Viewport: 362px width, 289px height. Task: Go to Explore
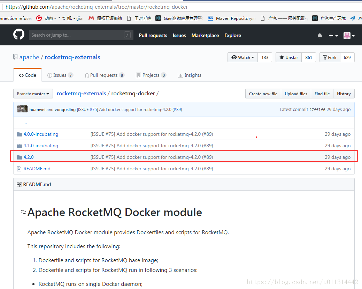click(x=233, y=35)
